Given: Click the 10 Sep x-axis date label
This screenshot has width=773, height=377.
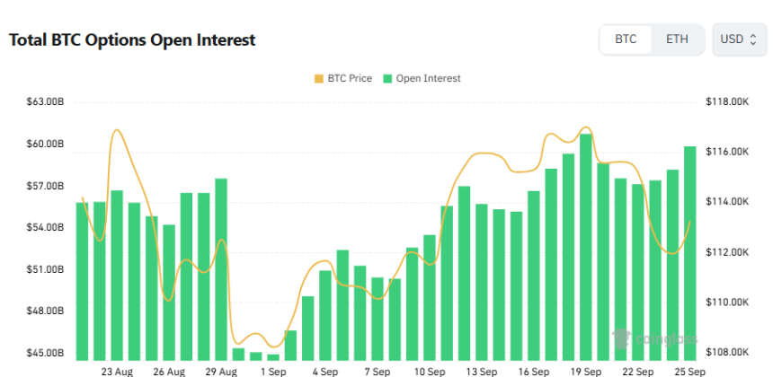Looking at the screenshot, I should point(430,371).
